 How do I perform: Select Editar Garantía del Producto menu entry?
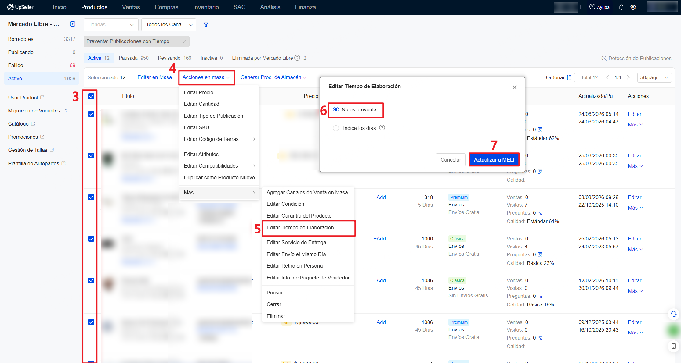(x=308, y=216)
